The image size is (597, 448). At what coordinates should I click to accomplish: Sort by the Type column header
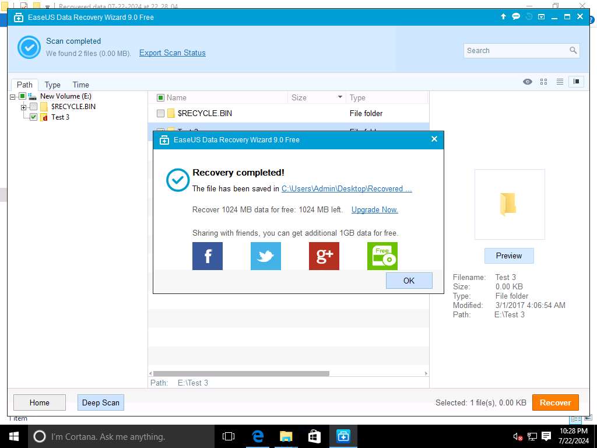coord(357,97)
